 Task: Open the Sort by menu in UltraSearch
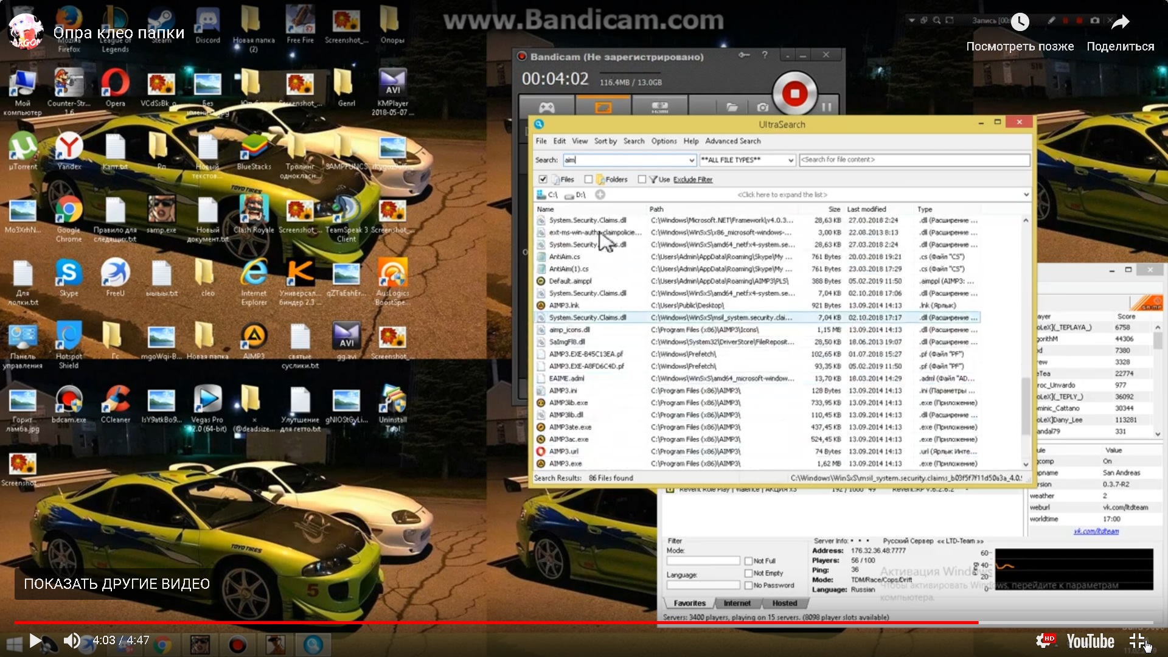tap(605, 141)
